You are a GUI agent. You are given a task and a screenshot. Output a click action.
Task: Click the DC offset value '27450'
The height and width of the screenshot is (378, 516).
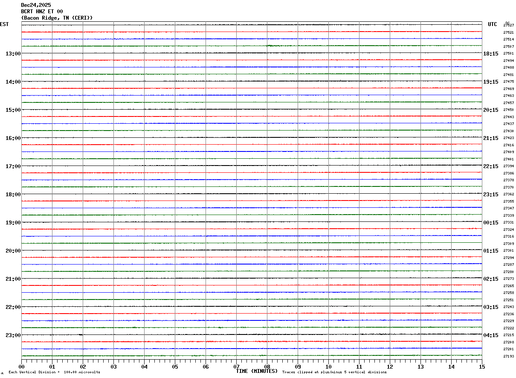(x=508, y=110)
